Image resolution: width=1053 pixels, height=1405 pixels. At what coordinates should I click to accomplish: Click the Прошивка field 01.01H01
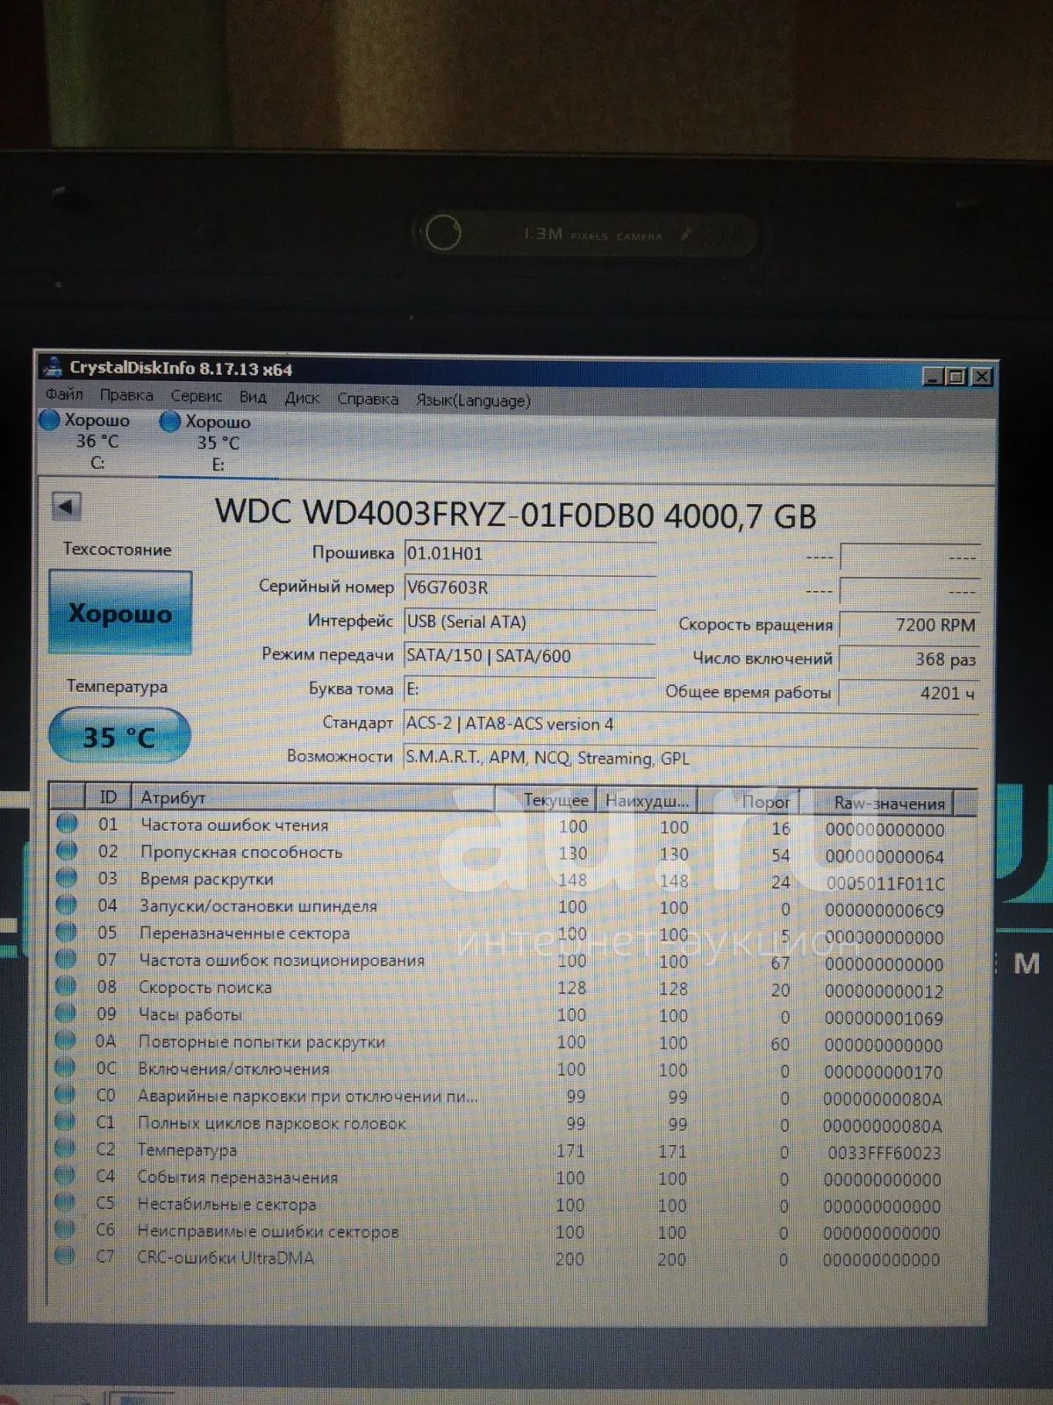point(530,554)
